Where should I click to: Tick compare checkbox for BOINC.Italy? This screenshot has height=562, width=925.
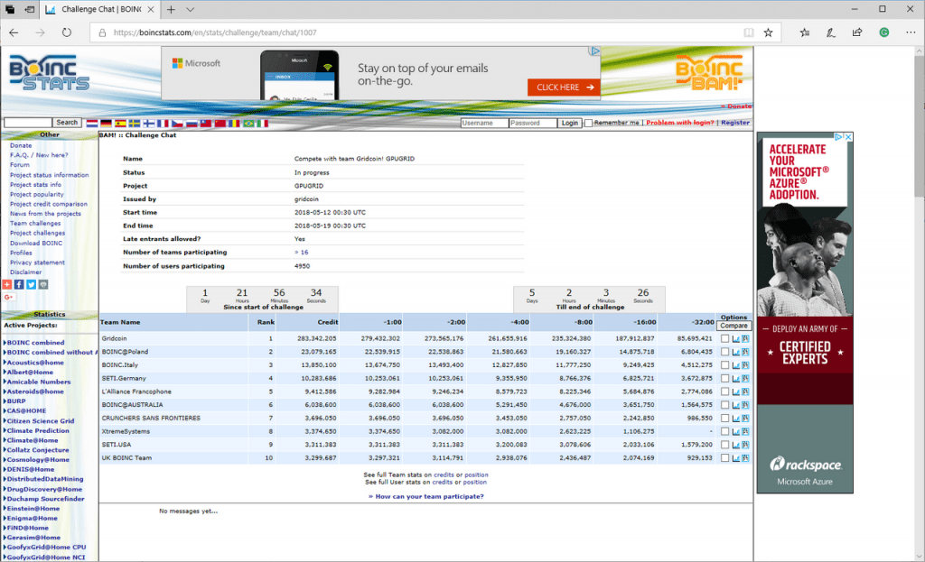[x=725, y=365]
